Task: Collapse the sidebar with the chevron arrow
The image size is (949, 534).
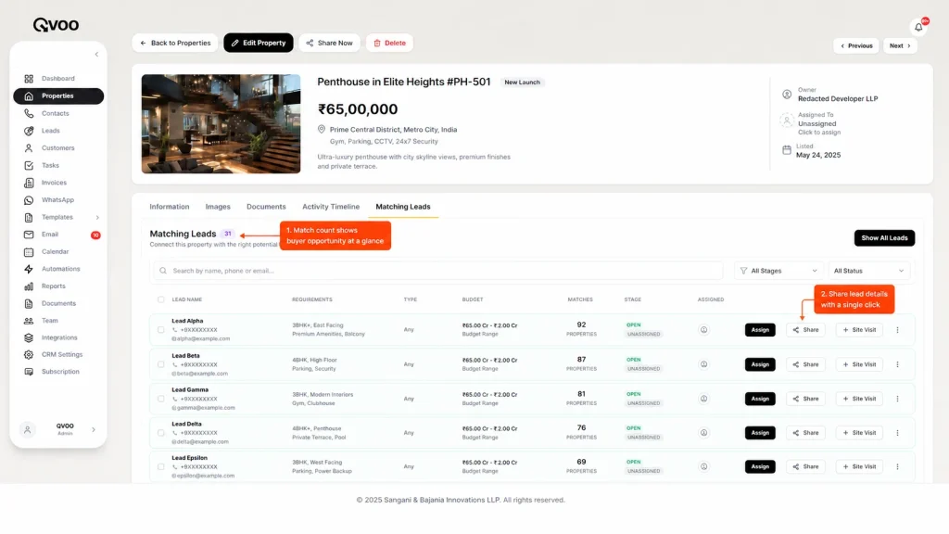Action: coord(96,55)
